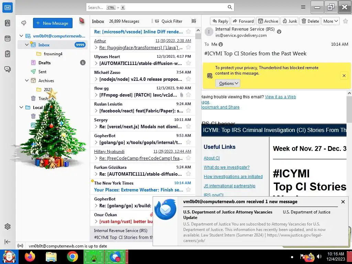Select the Drafts folder

[53, 63]
